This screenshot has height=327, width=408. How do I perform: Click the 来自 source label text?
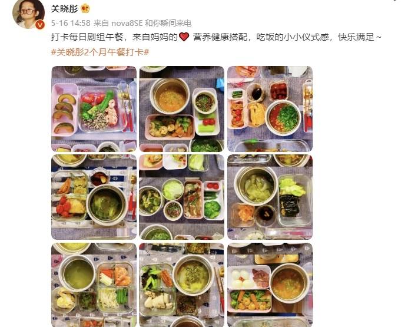pyautogui.click(x=101, y=23)
